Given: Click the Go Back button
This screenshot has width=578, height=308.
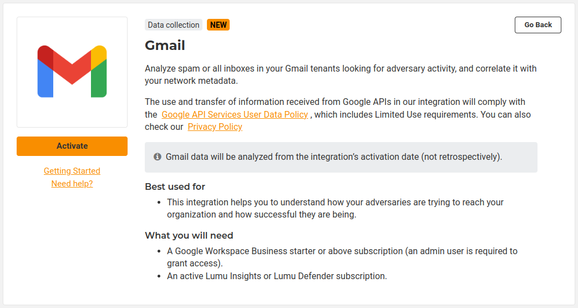Looking at the screenshot, I should point(538,25).
